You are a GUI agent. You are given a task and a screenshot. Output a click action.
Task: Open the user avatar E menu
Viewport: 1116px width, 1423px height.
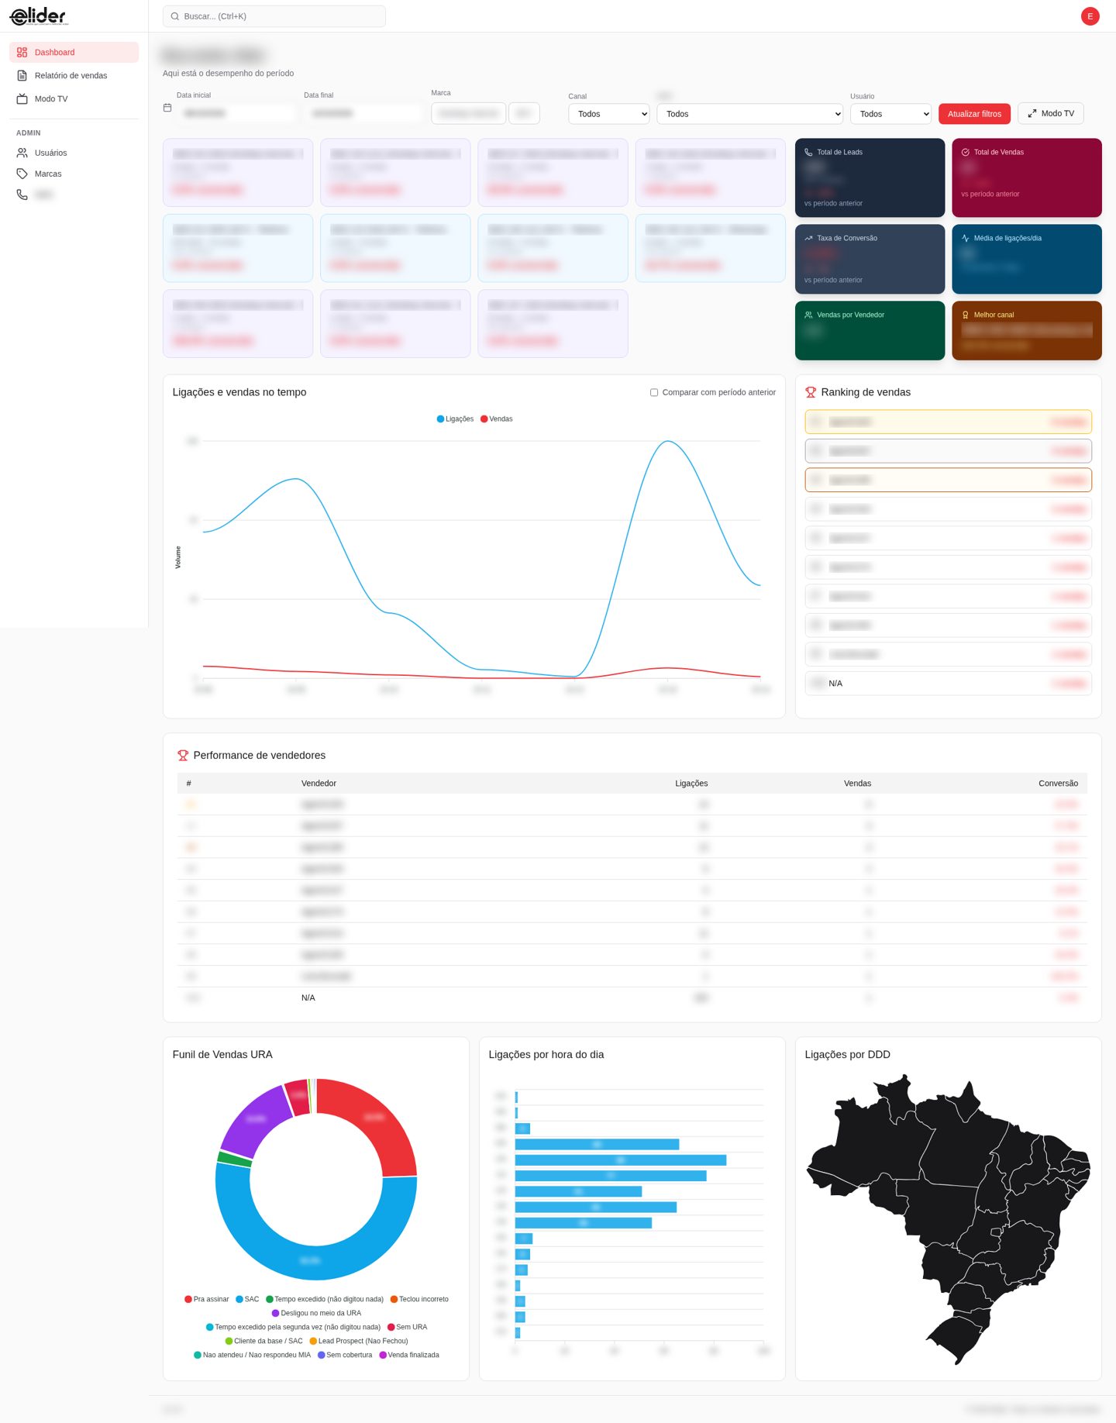(1090, 16)
